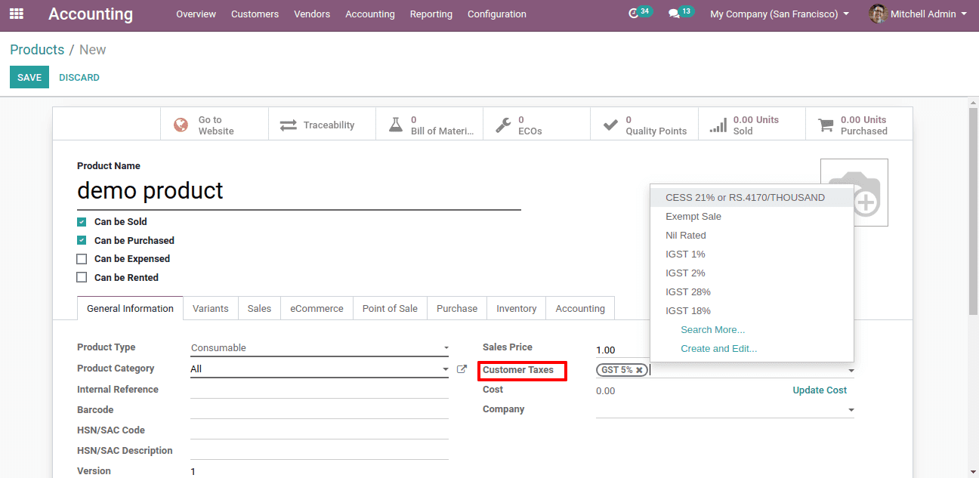Switch to the Purchase tab
Image resolution: width=979 pixels, height=478 pixels.
pos(457,308)
